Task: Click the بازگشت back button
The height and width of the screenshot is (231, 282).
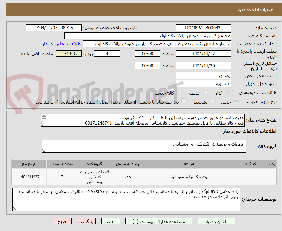Action: click(86, 221)
